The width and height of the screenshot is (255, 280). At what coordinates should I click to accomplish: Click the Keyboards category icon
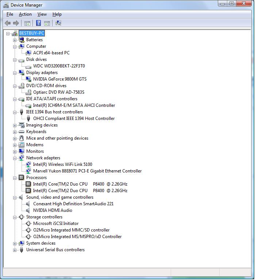tap(22, 132)
